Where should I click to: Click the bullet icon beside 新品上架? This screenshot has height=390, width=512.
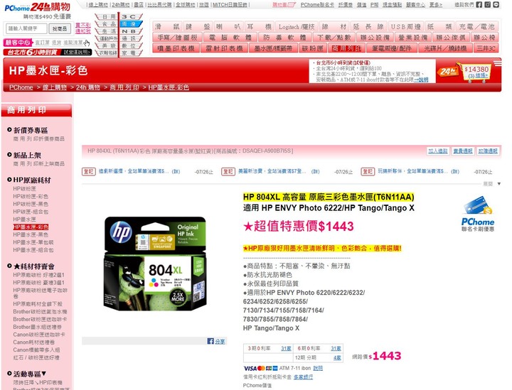click(x=9, y=155)
